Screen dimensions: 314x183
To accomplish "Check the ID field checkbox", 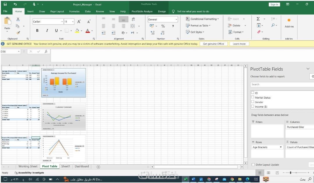I will (x=253, y=93).
